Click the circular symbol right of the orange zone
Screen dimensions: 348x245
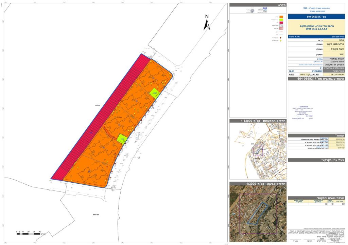click(x=138, y=136)
